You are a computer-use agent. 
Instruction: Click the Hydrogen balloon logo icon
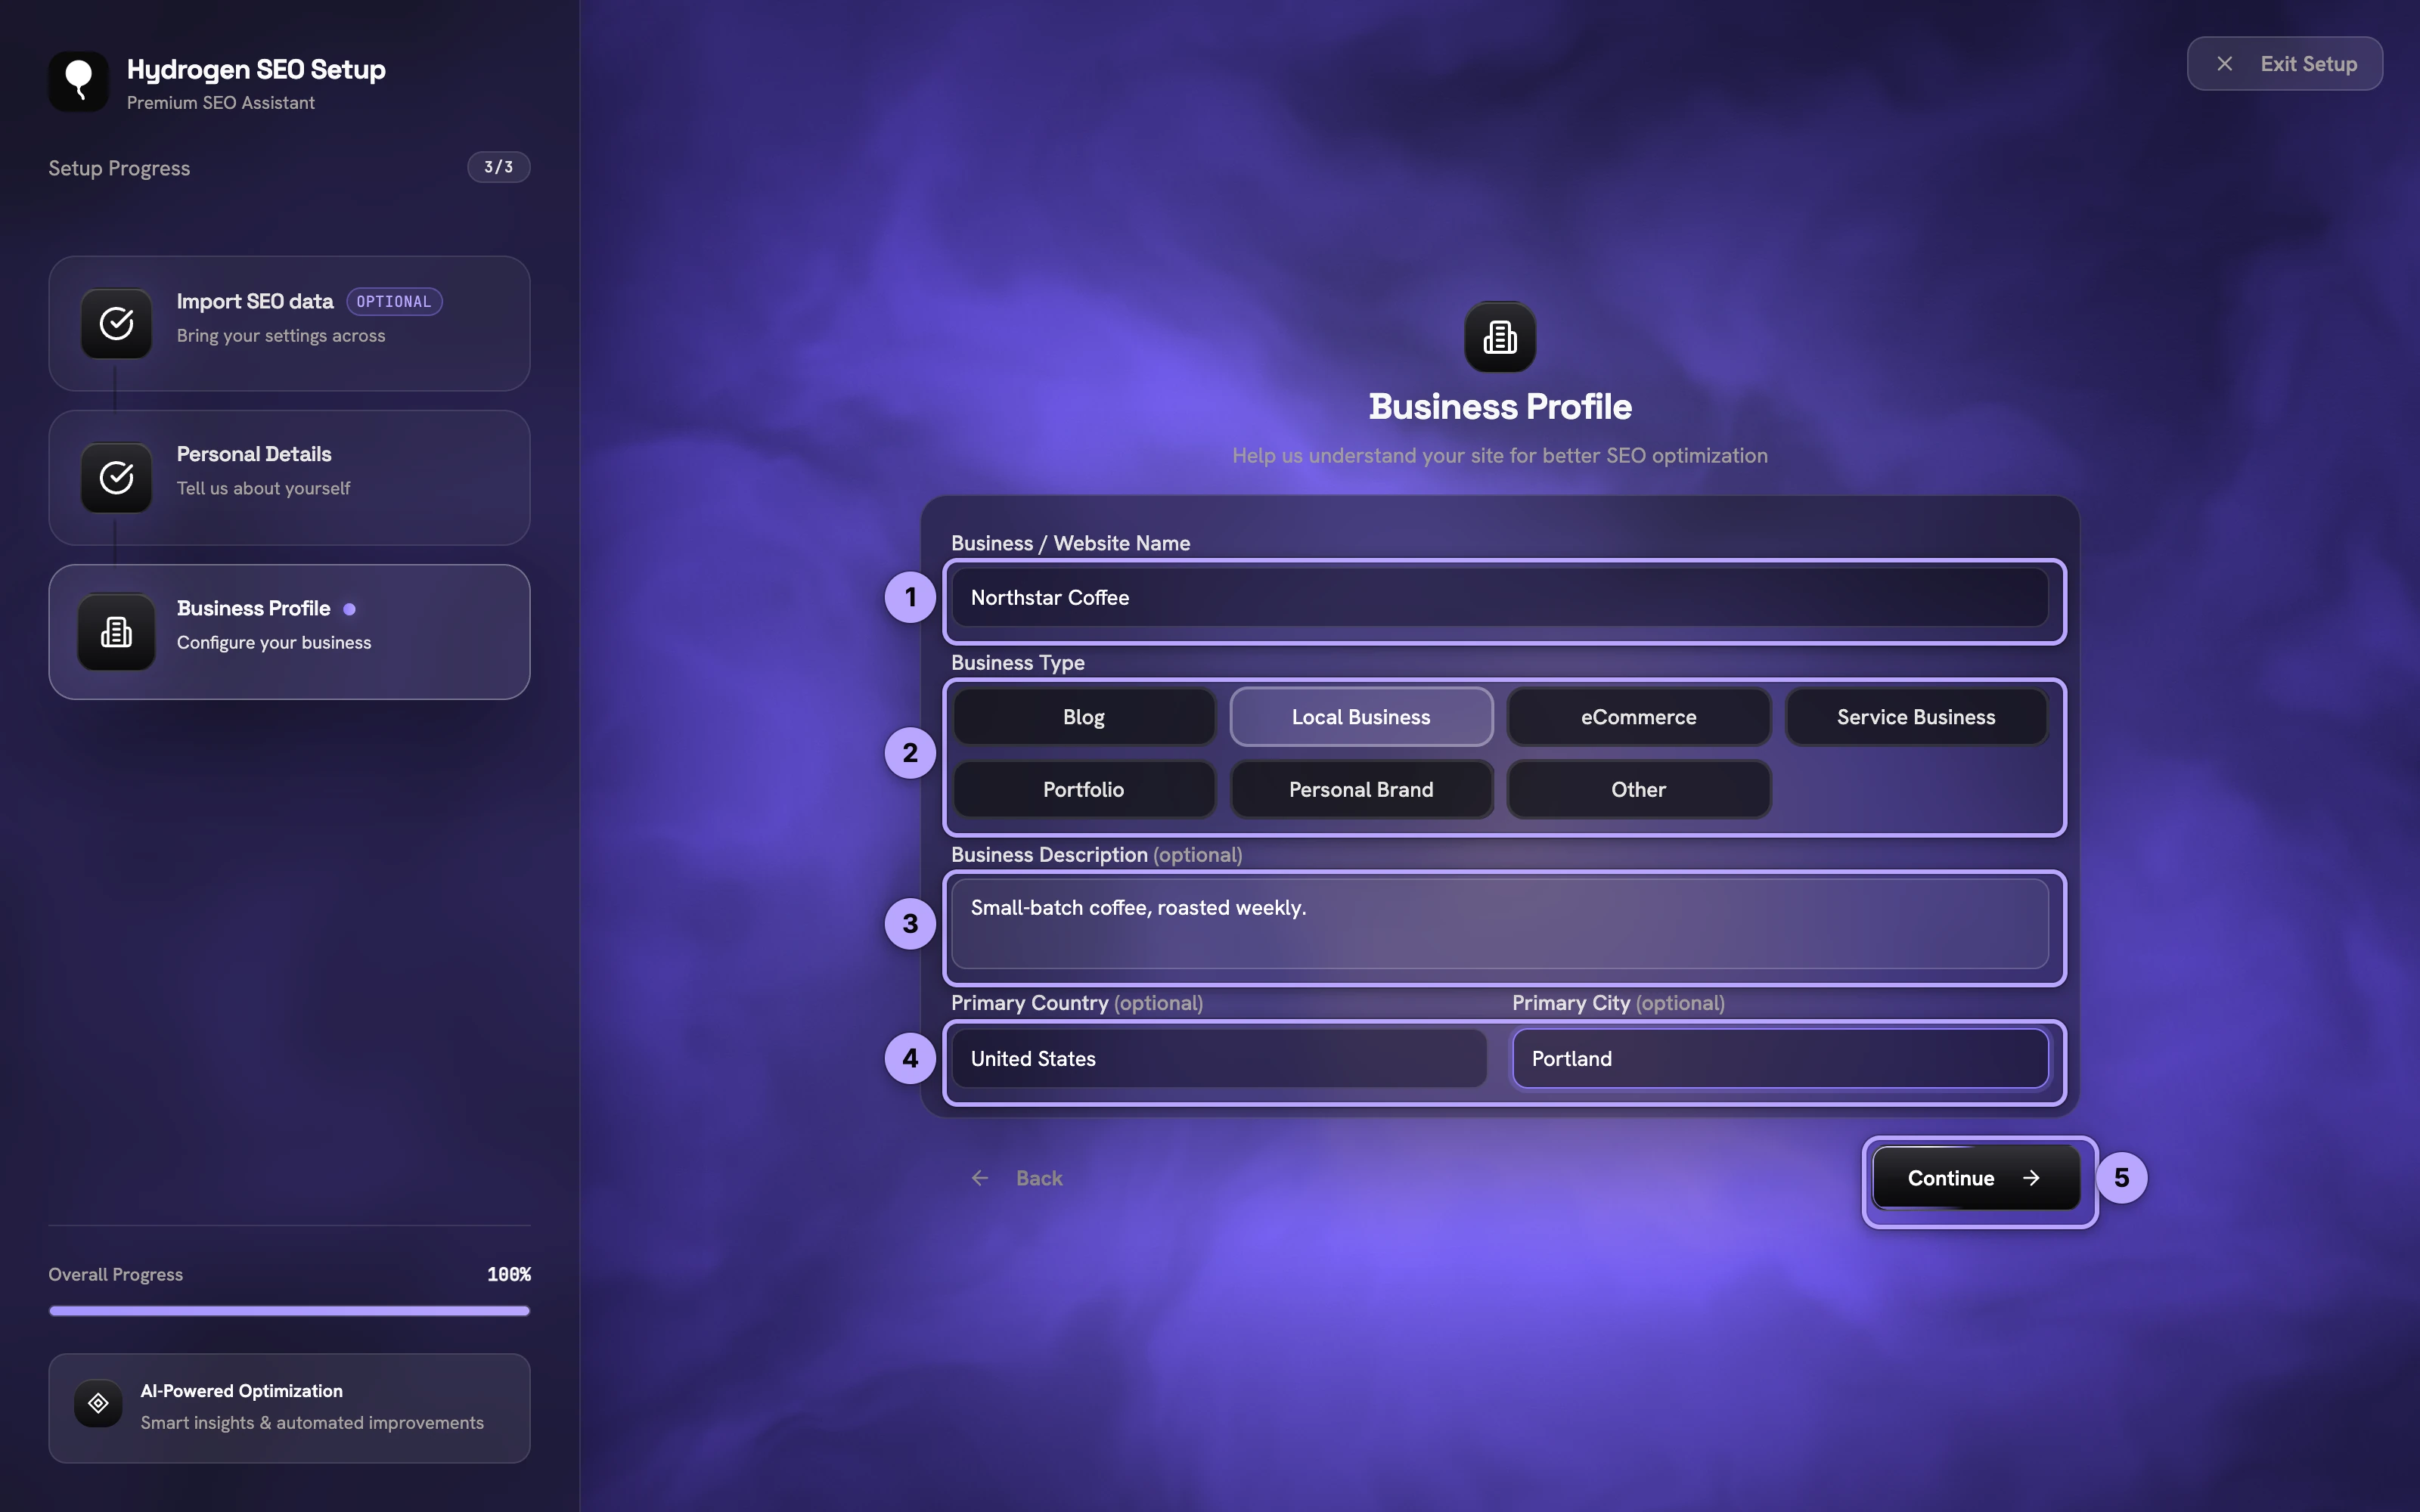point(78,81)
